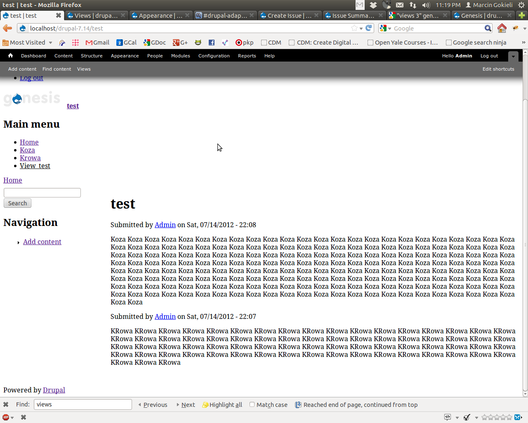The height and width of the screenshot is (423, 528).
Task: Bookmark this page with the star icon
Action: 354,28
